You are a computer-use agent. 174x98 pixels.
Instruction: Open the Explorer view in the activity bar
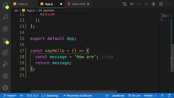click(x=5, y=5)
